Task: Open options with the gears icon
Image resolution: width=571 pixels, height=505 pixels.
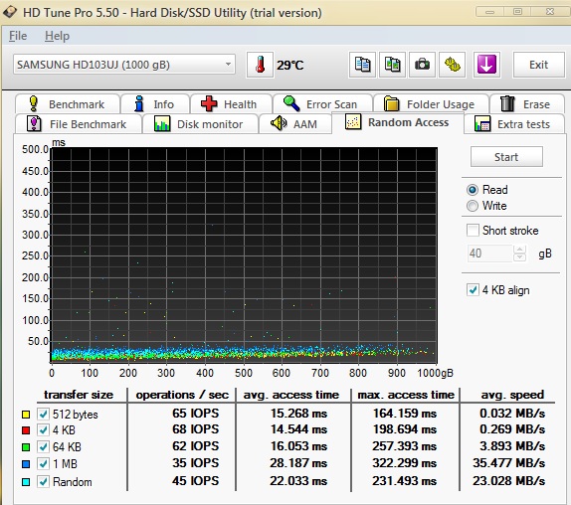Action: [x=452, y=65]
